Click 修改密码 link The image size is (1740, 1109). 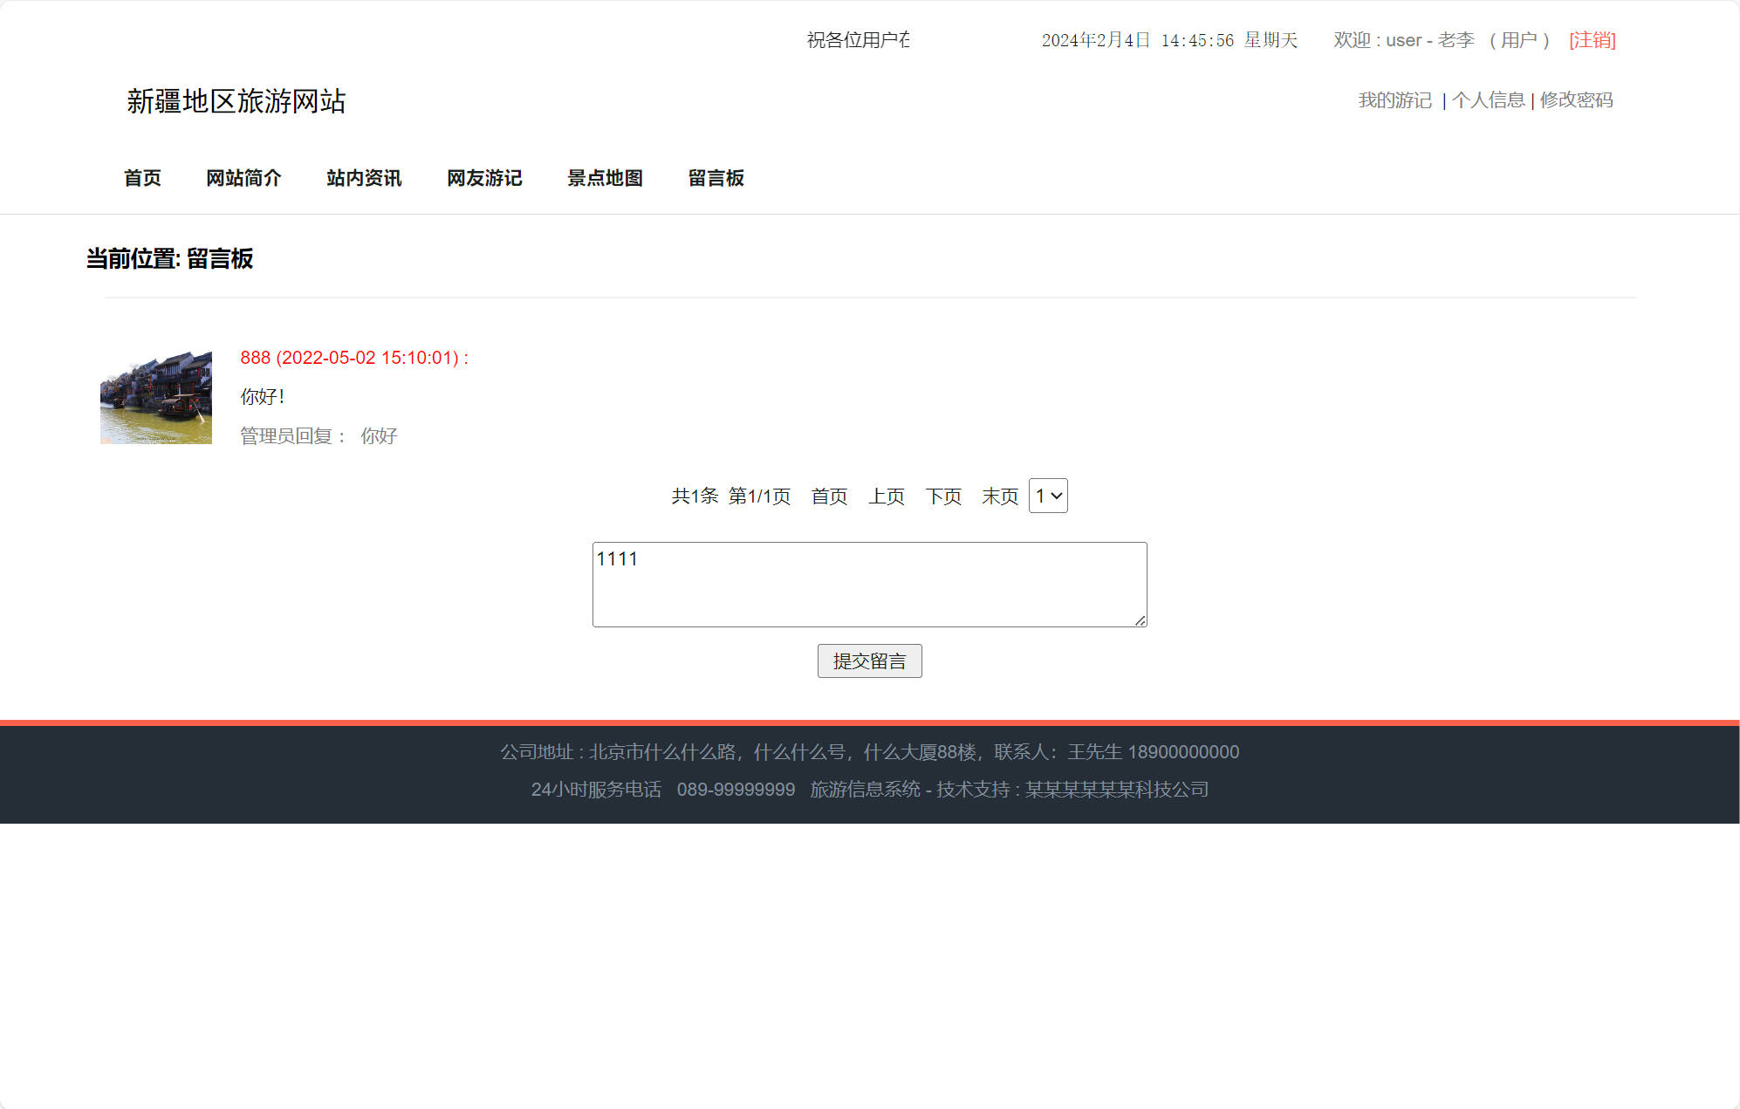tap(1576, 100)
